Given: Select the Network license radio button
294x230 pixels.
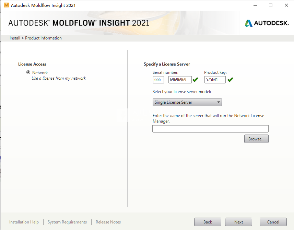Looking at the screenshot, I should (x=28, y=72).
